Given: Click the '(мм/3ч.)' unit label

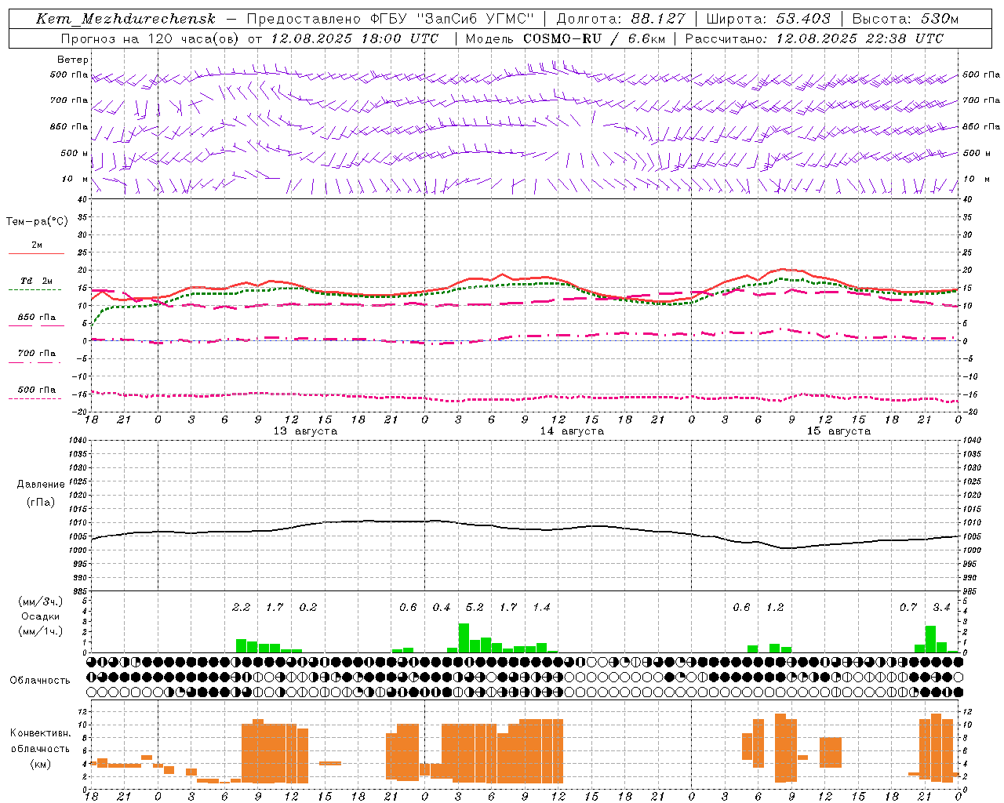Looking at the screenshot, I should (39, 601).
